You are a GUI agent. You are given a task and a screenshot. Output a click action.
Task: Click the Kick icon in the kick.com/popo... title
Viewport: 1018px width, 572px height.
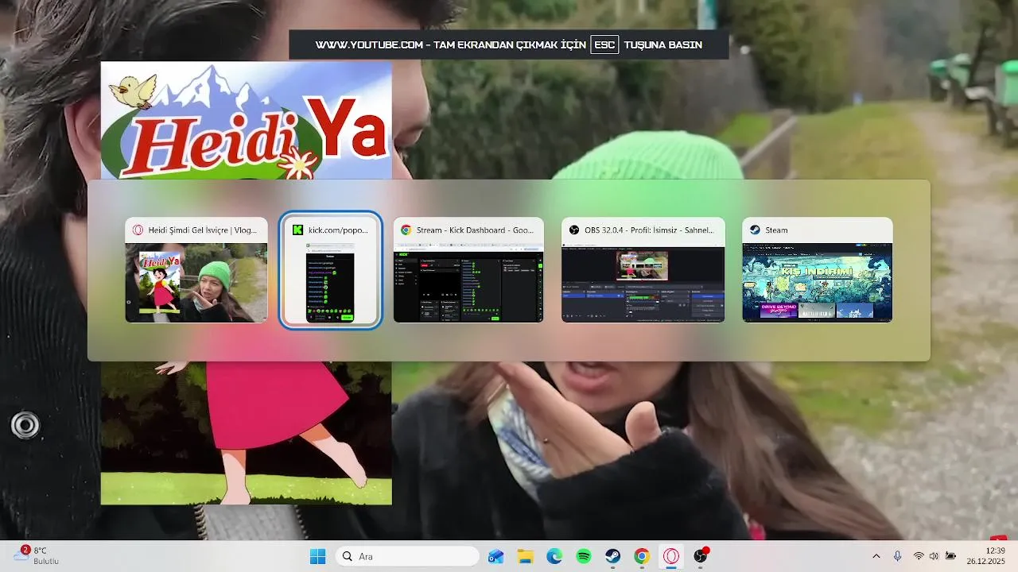(x=297, y=230)
